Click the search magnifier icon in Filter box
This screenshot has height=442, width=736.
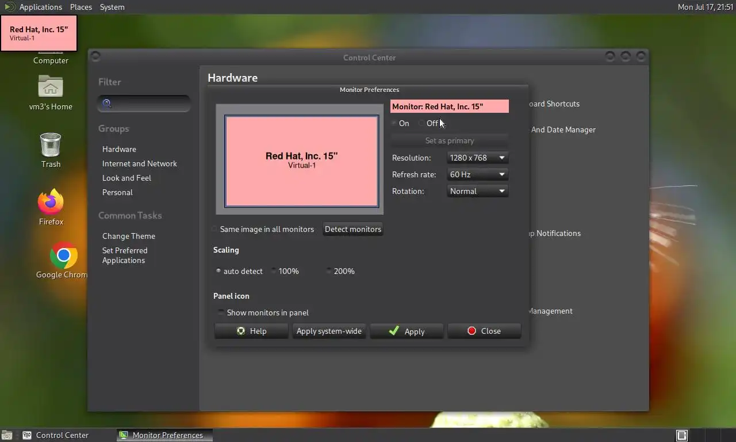click(107, 104)
